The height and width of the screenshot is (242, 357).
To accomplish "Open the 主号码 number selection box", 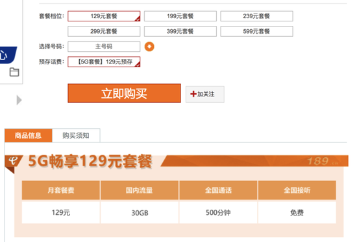I will click(104, 47).
